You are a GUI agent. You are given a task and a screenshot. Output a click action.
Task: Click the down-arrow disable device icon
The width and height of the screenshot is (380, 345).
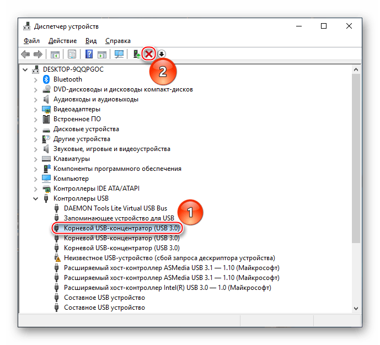coord(162,54)
